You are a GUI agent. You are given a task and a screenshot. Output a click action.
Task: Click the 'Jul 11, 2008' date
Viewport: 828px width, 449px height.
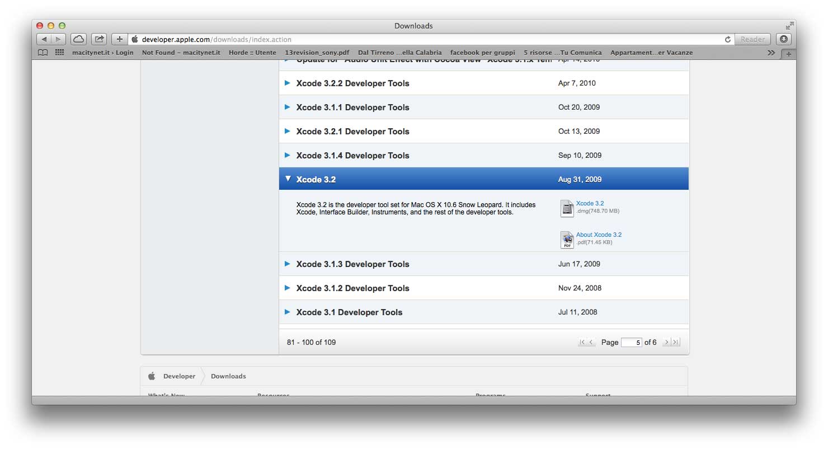pyautogui.click(x=578, y=312)
